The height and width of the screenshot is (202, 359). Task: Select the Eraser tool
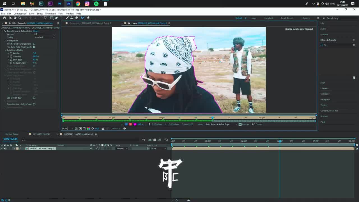(x=77, y=18)
